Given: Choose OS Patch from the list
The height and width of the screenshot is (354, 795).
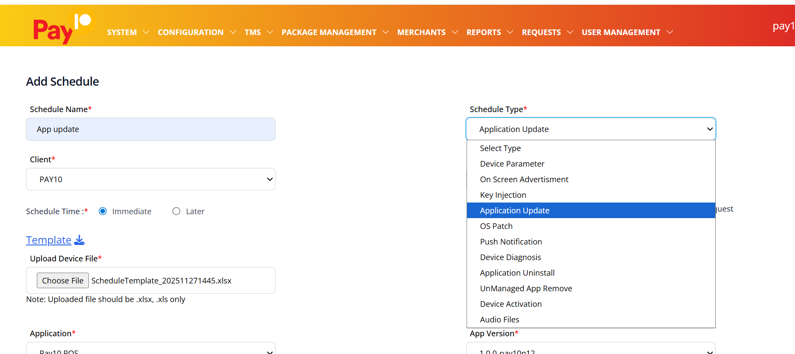Looking at the screenshot, I should pyautogui.click(x=496, y=226).
